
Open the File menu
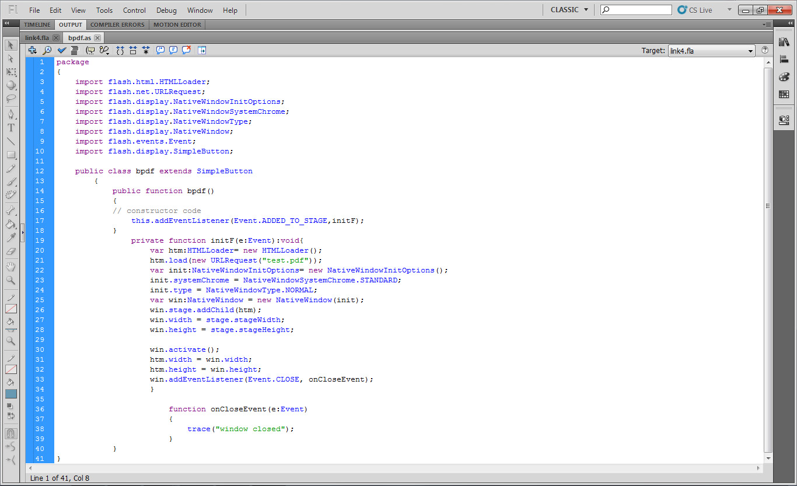coord(34,11)
